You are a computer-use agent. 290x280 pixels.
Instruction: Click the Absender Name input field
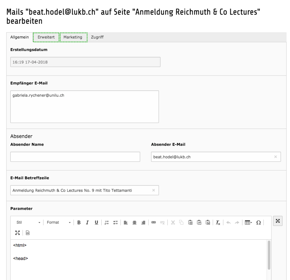[x=75, y=157]
